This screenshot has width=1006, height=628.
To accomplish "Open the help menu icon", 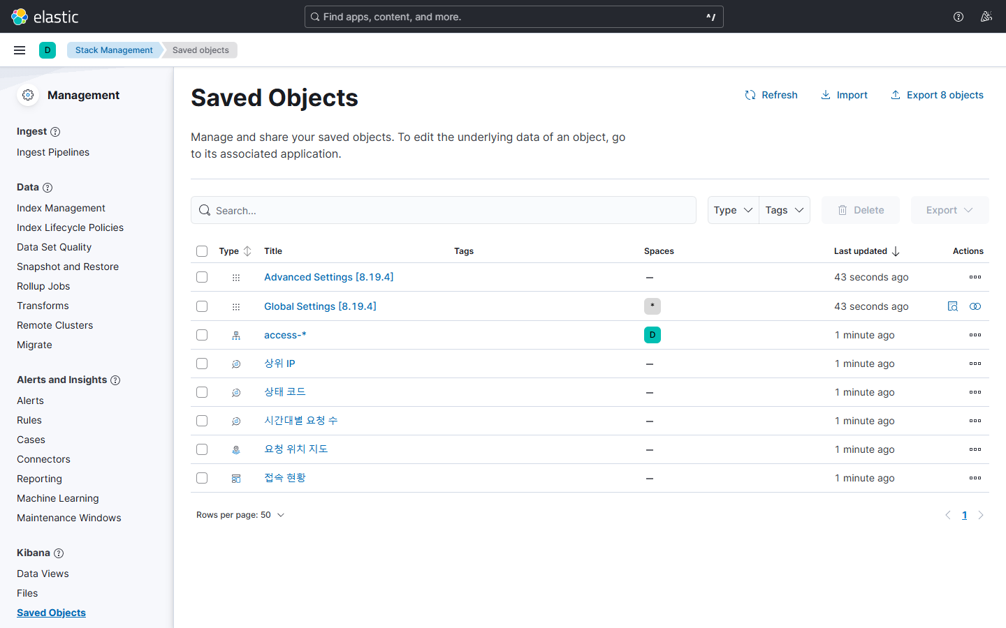I will click(958, 17).
